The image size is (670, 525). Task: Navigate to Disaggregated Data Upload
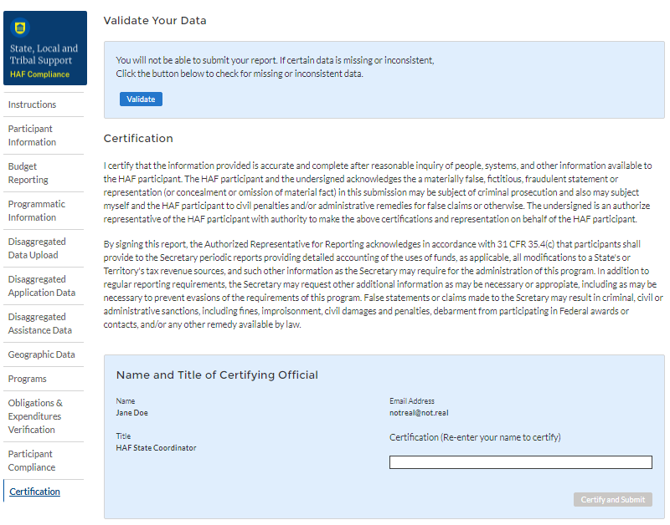point(37,248)
